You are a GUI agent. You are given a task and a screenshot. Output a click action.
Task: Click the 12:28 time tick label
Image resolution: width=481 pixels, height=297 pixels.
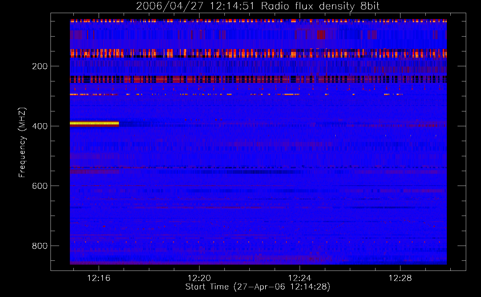[x=400, y=278]
